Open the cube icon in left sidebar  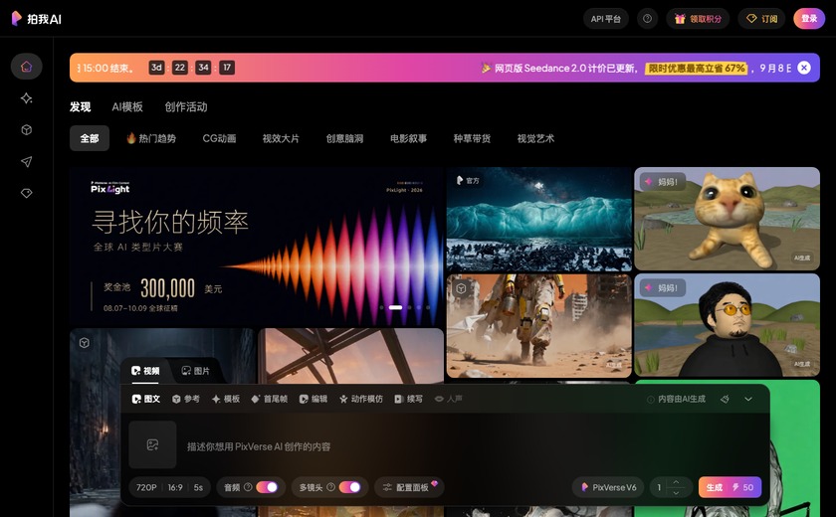(x=26, y=130)
